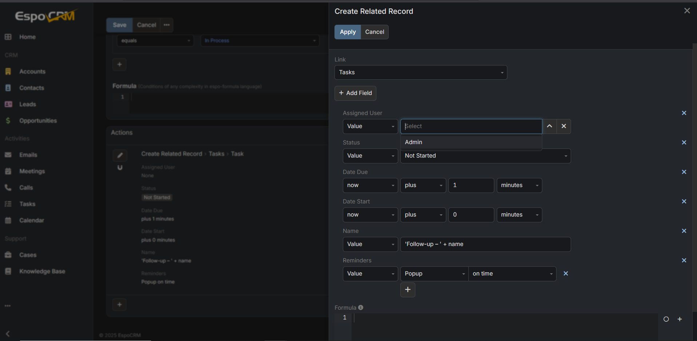The width and height of the screenshot is (697, 341).
Task: Open the Date Start now dropdown
Action: (370, 215)
